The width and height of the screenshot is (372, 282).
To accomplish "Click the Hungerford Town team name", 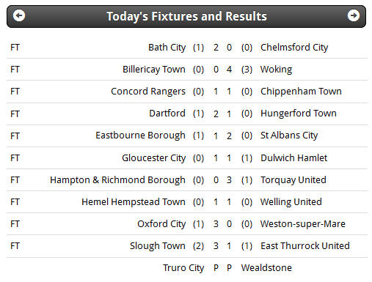I will click(x=299, y=114).
